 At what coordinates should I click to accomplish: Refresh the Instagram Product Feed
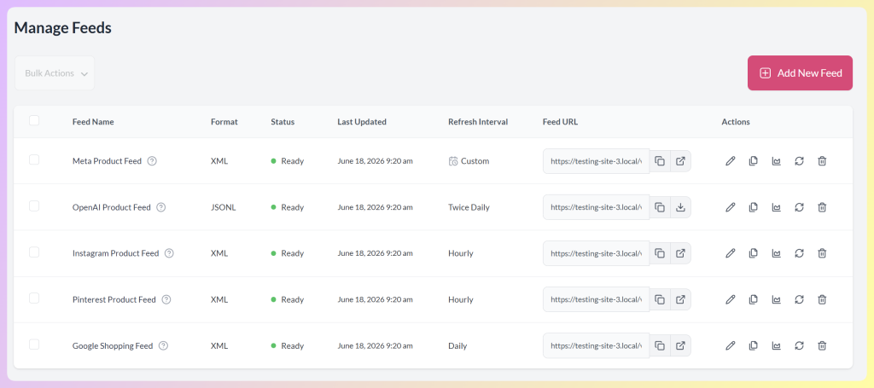click(x=799, y=253)
